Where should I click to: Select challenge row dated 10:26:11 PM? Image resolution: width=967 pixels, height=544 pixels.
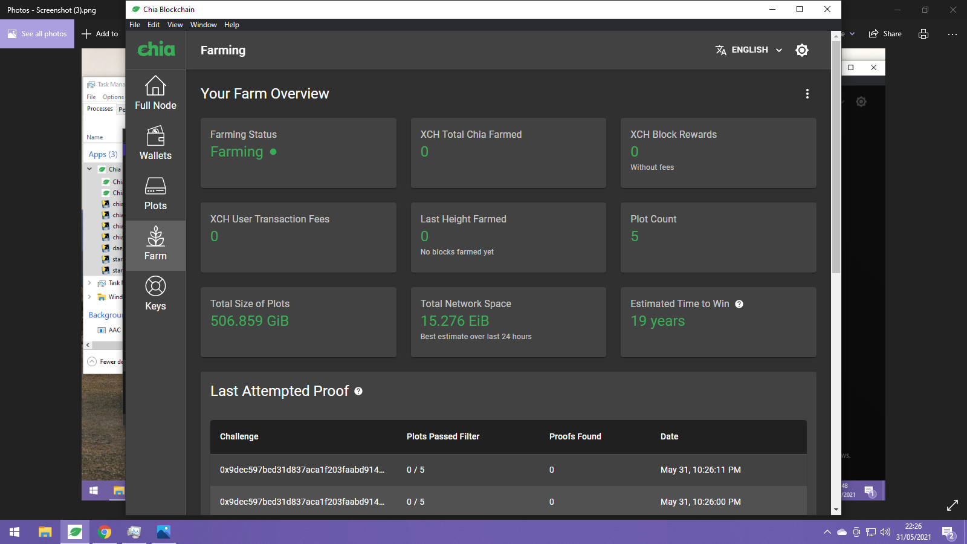click(508, 470)
